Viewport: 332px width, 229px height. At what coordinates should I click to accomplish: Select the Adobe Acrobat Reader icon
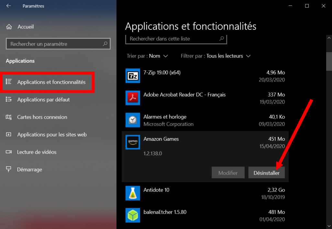[133, 98]
